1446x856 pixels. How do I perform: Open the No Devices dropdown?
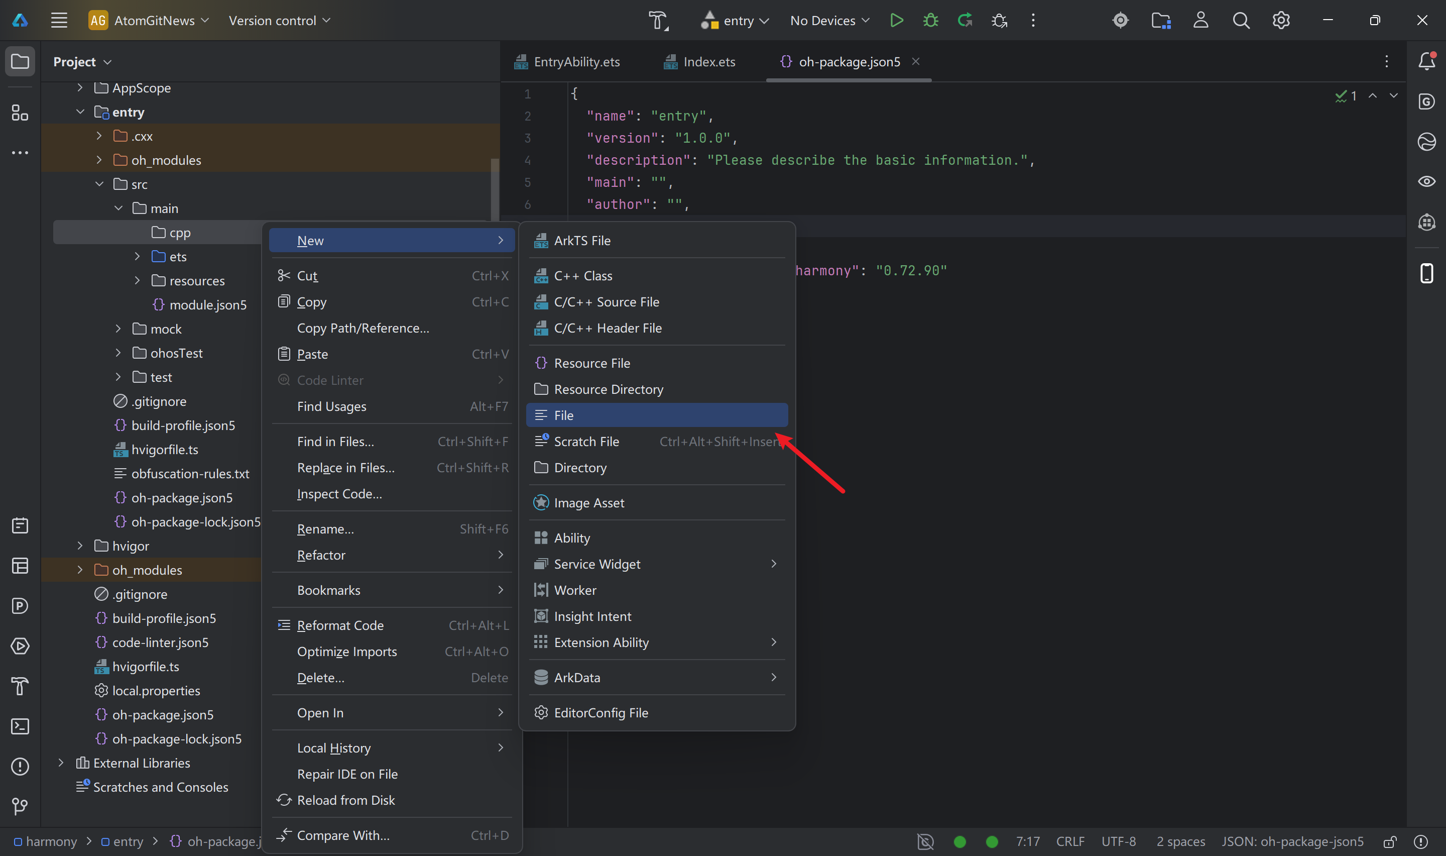coord(829,21)
